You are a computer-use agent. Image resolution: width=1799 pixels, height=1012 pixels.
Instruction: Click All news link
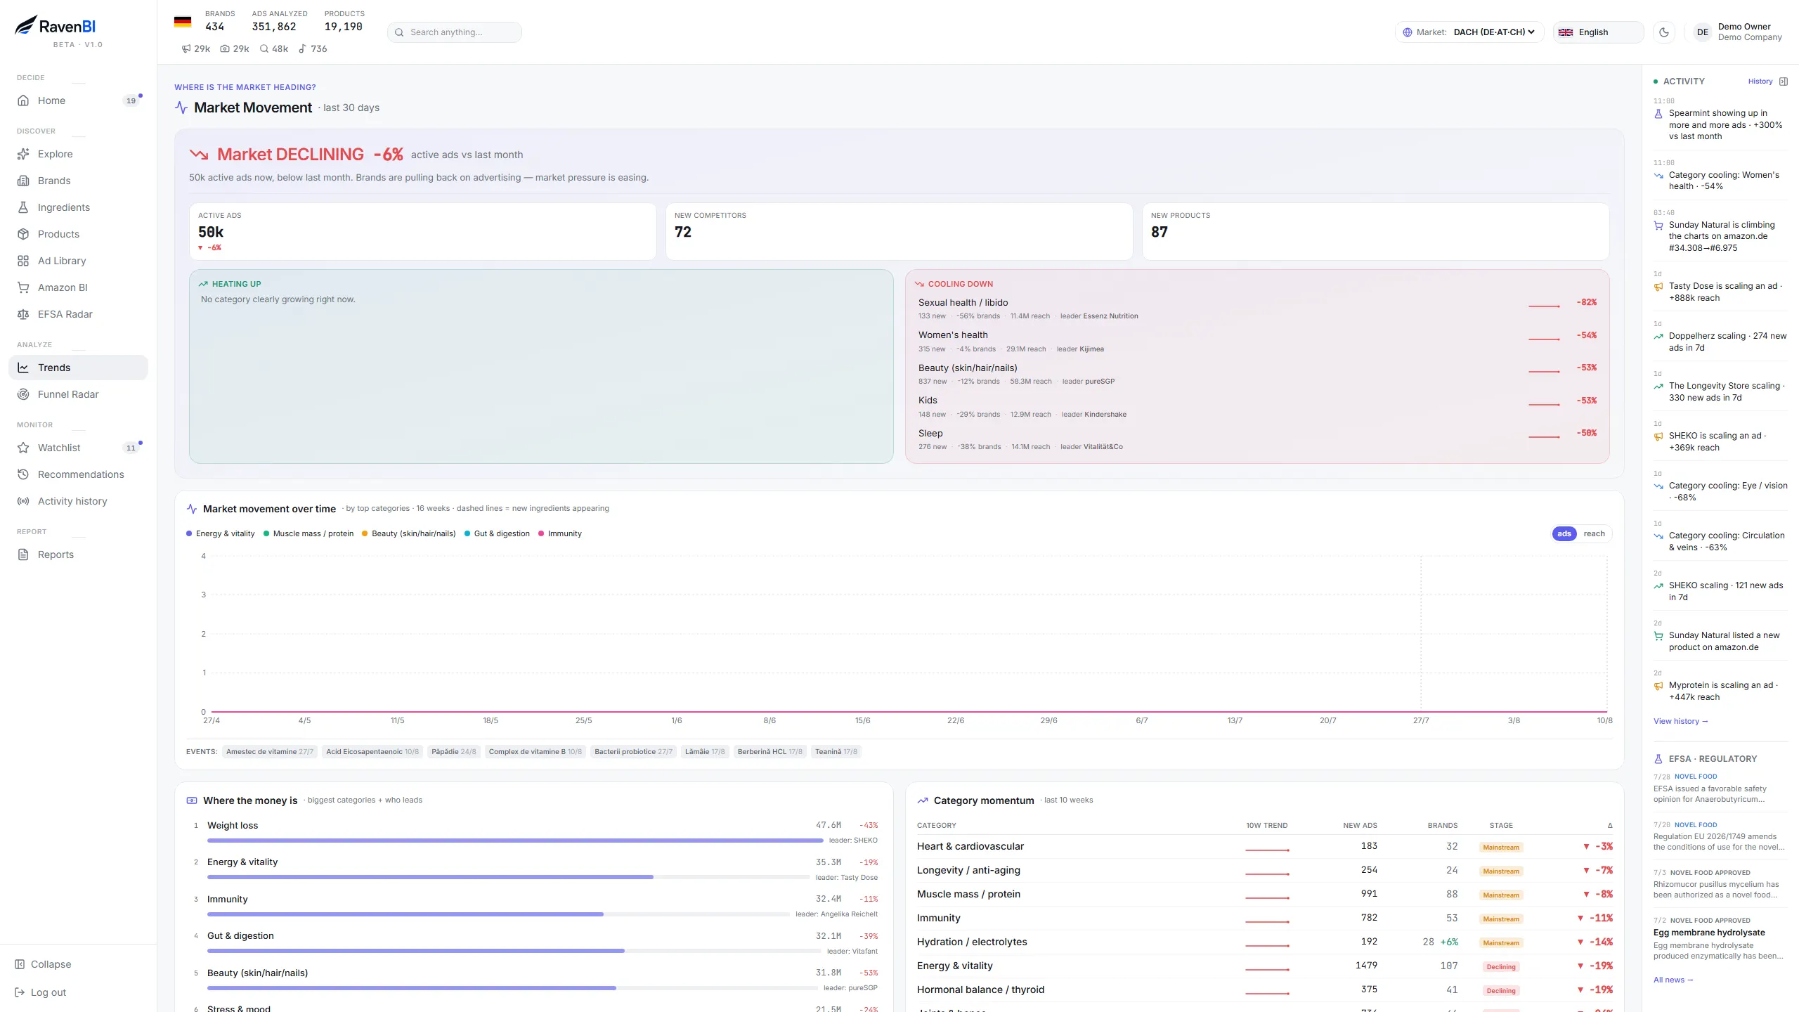(x=1673, y=980)
